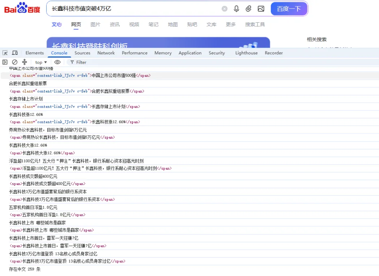
Task: Select log line 长鑫科技3万亿市值盛宴背后的银行系资本
Action: [x=48, y=192]
